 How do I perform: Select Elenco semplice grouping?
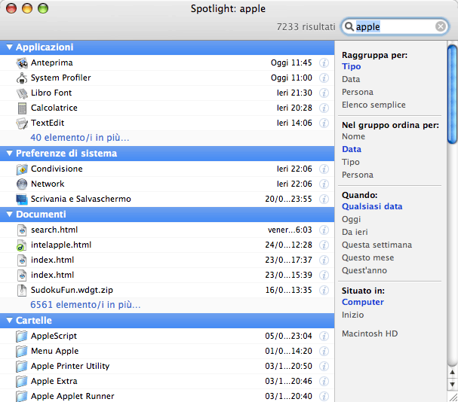(x=373, y=105)
